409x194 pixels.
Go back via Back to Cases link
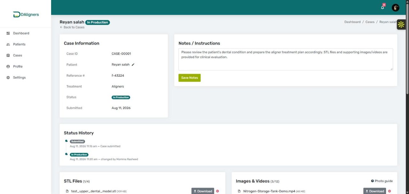point(72,27)
